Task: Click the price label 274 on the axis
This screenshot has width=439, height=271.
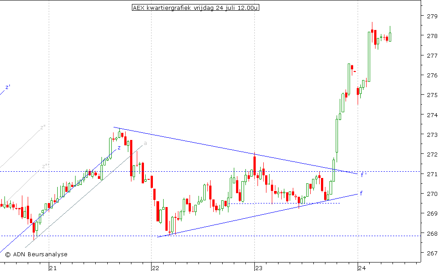Action: click(432, 115)
